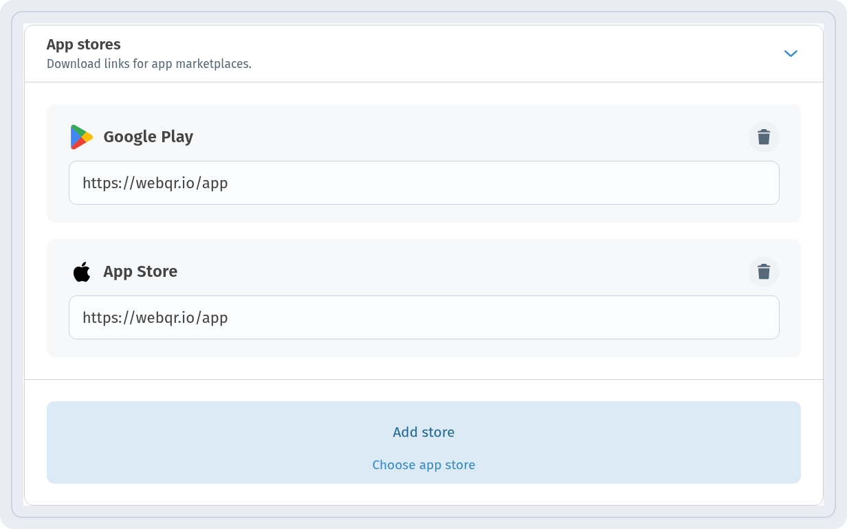Click the Apple logo icon

pos(81,271)
